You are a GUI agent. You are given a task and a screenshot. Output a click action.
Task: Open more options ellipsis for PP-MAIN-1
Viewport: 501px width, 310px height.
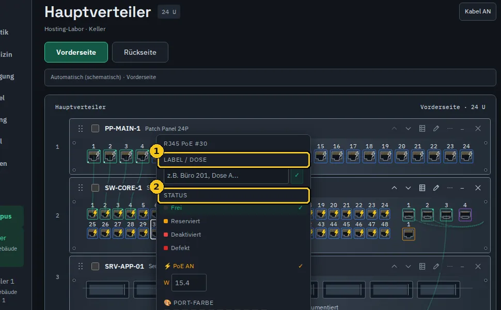450,129
